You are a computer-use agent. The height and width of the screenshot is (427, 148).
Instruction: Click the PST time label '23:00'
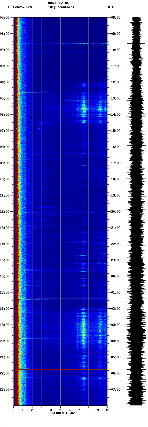[x=5, y=390]
